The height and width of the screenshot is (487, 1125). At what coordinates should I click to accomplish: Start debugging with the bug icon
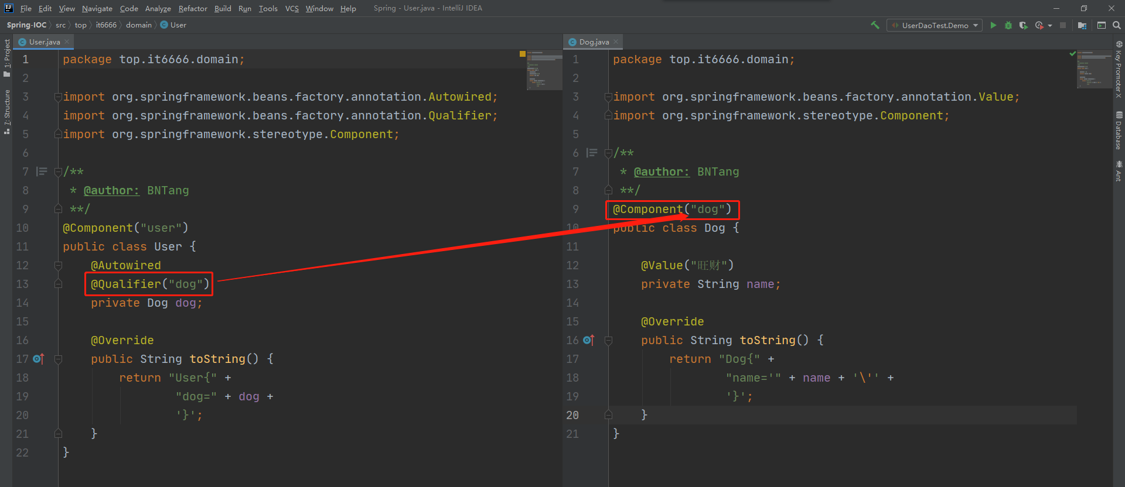point(1008,25)
